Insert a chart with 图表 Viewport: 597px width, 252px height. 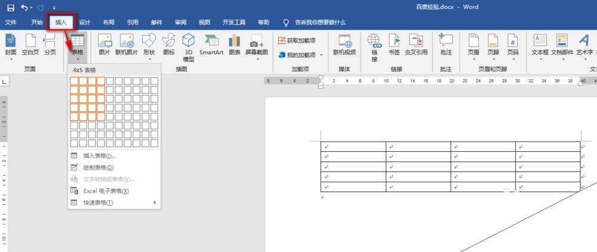click(x=235, y=45)
